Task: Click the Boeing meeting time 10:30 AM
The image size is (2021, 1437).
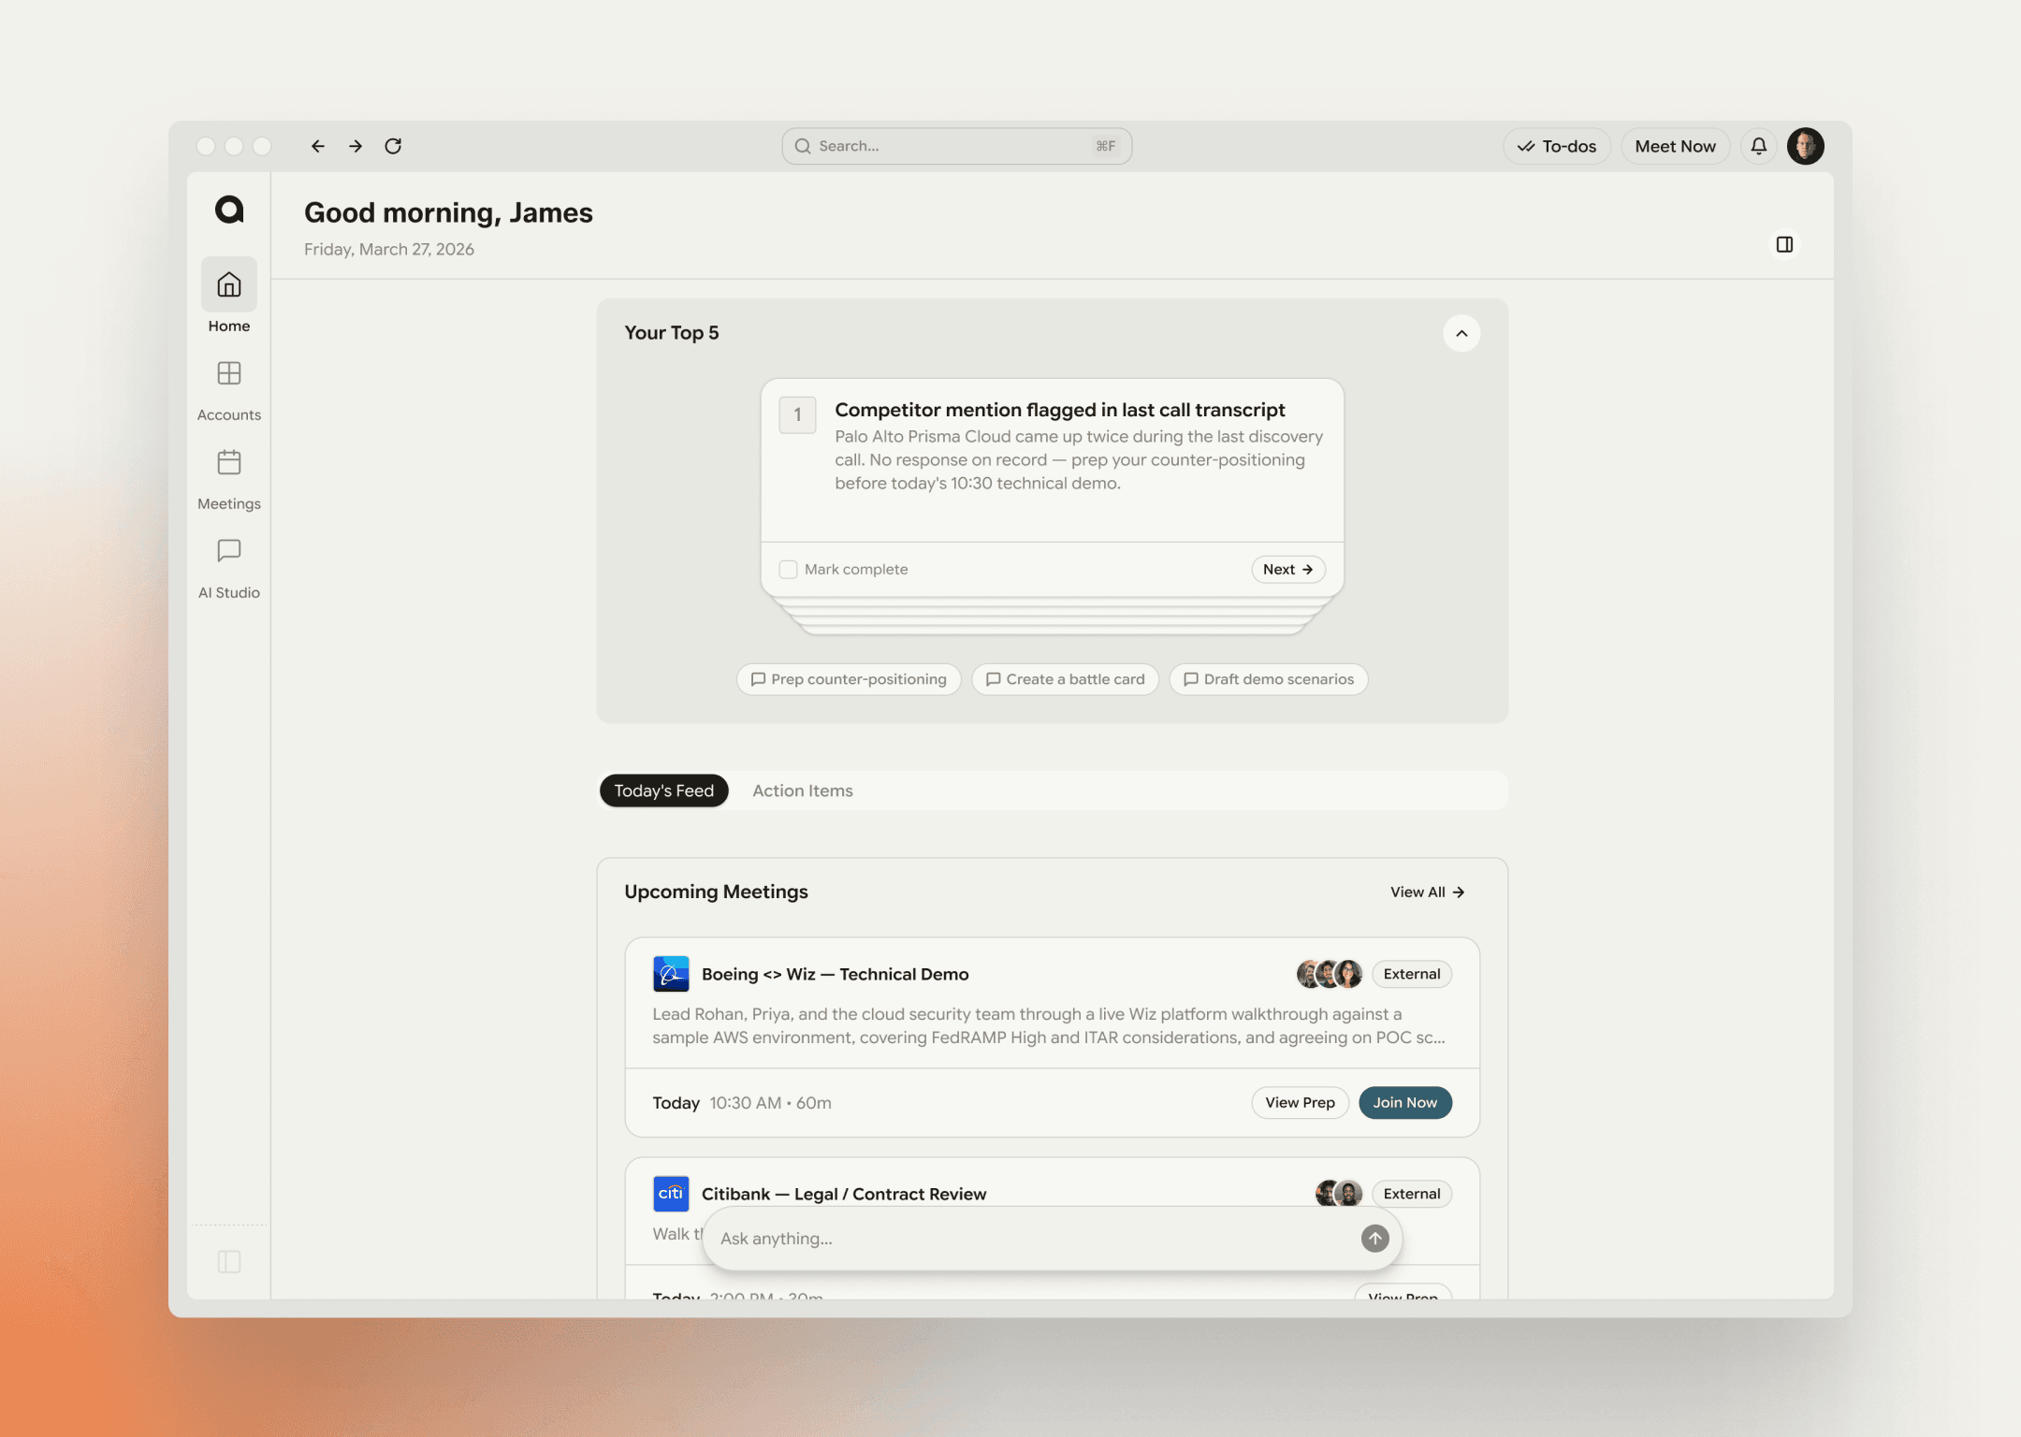Action: tap(746, 1103)
